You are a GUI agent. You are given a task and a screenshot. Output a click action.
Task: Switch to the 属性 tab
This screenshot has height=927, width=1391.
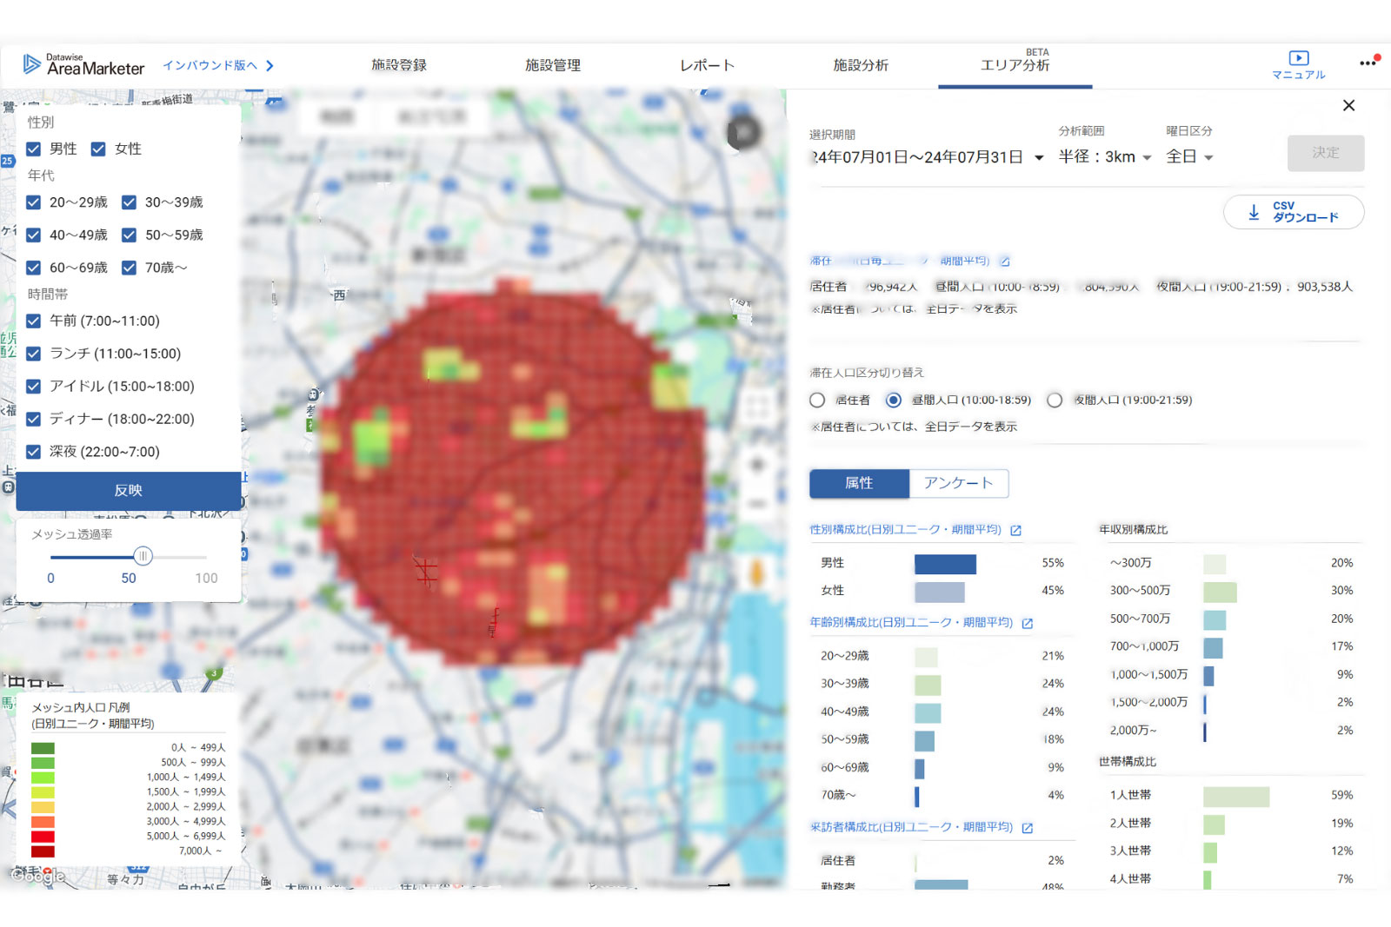pos(860,483)
